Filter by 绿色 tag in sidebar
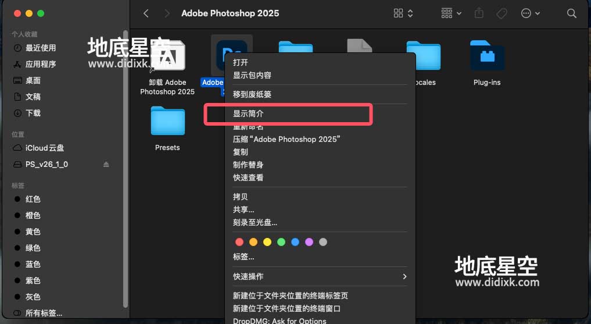Screen dimensions: 591x324 33,248
